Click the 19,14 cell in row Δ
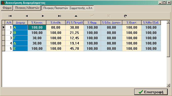Viewport: 172px width, 96px height. pyautogui.click(x=74, y=43)
